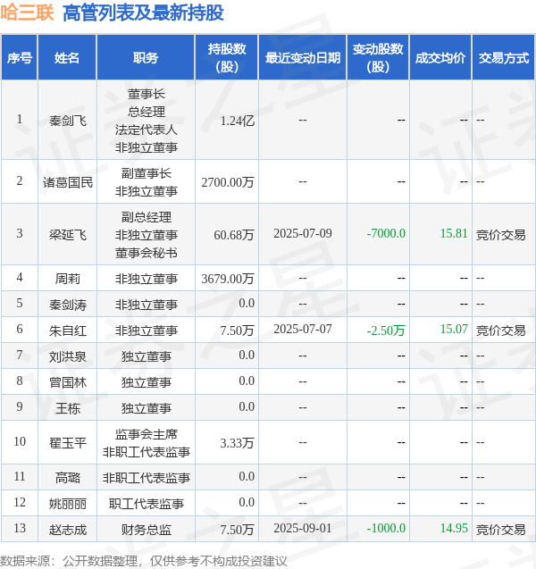Click the 高管列表及最新持股 heading
Screen dimensions: 536x569
[143, 13]
